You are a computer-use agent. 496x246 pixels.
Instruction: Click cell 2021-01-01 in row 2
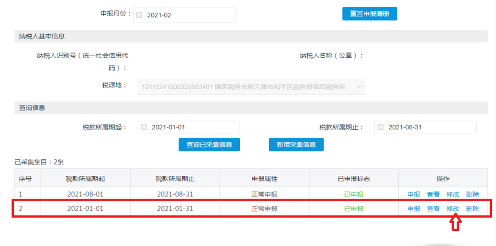click(85, 208)
